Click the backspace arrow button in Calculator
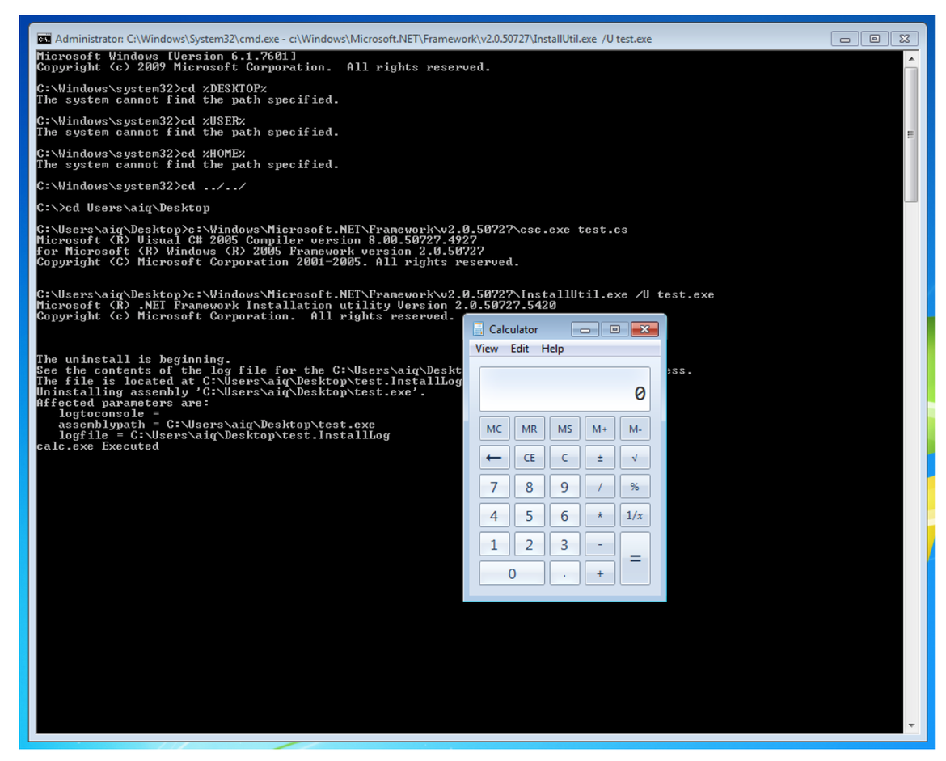This screenshot has height=761, width=946. click(494, 458)
